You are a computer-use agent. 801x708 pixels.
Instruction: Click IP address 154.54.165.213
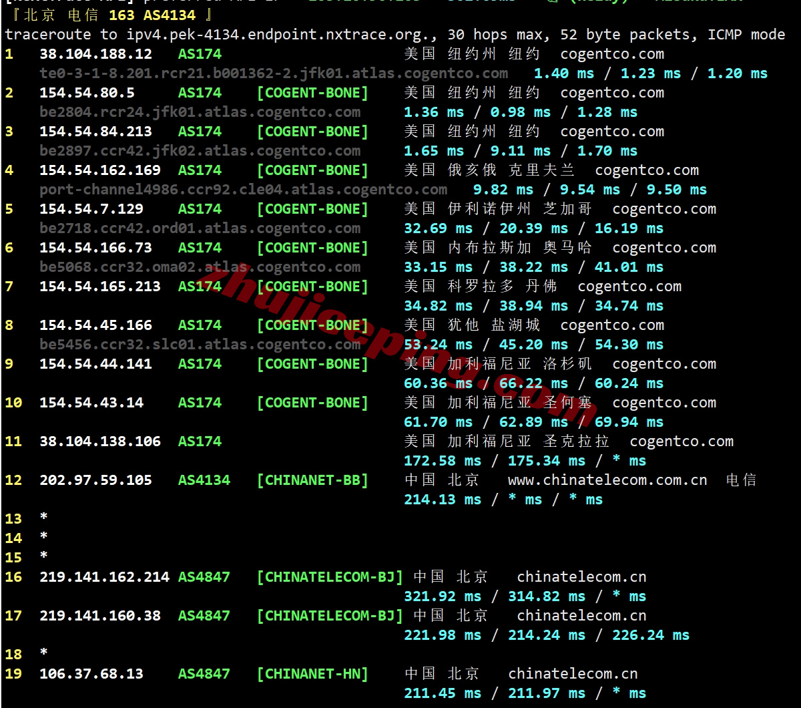[x=100, y=287]
